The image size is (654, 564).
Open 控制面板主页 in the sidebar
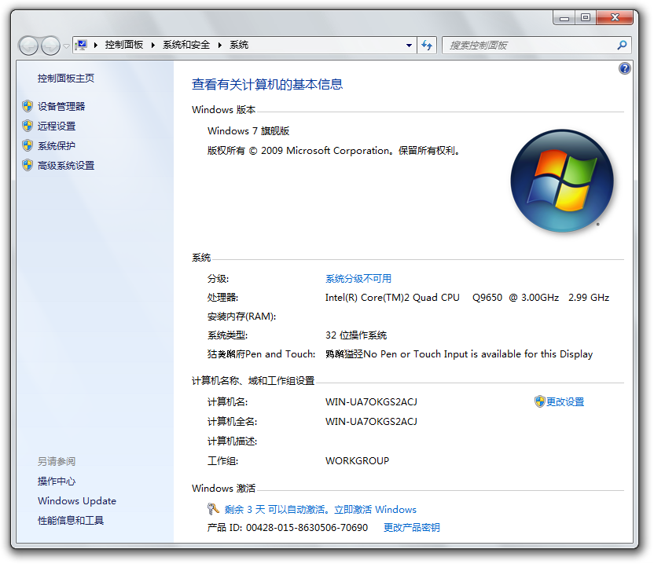pos(66,79)
